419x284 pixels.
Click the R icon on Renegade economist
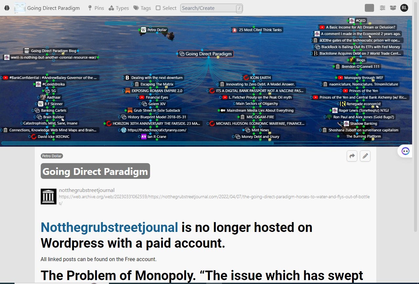[x=343, y=104]
